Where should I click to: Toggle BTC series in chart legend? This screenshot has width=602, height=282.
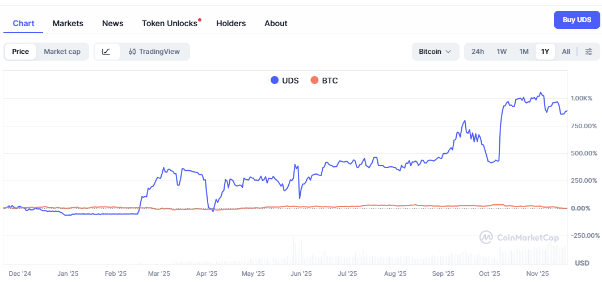pos(324,81)
